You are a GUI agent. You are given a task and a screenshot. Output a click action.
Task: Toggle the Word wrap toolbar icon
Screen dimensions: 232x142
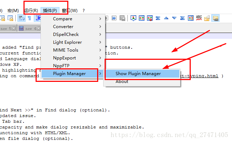(x=22, y=18)
